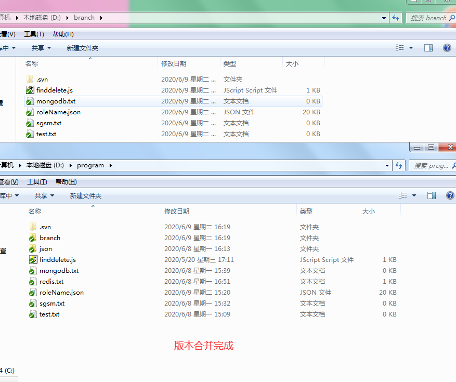Click the refresh button beside branch address bar
This screenshot has height=382, width=456.
tap(396, 18)
